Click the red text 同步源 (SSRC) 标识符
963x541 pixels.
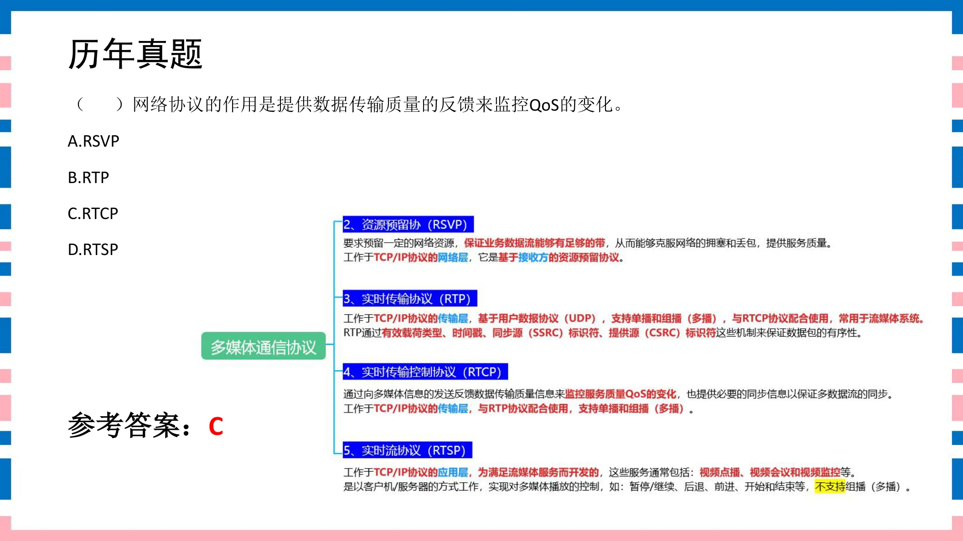545,333
